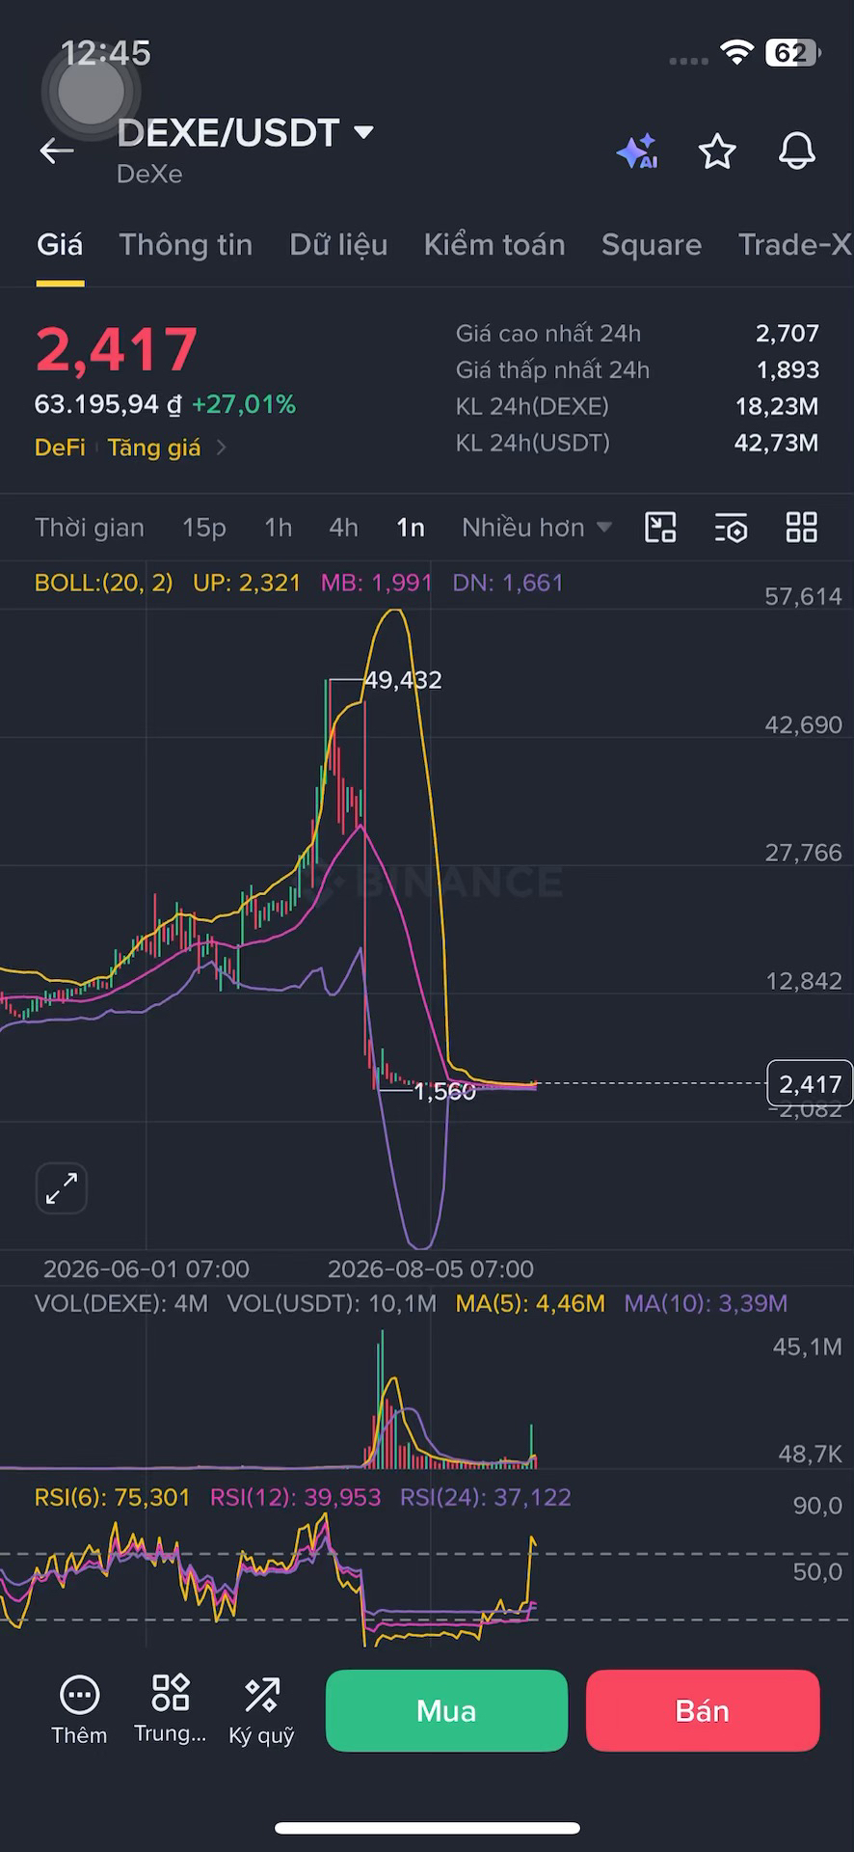Image resolution: width=854 pixels, height=1852 pixels.
Task: Tap the back arrow icon
Action: point(56,151)
